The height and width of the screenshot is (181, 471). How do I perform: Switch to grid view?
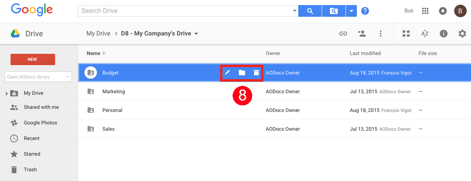click(x=406, y=34)
